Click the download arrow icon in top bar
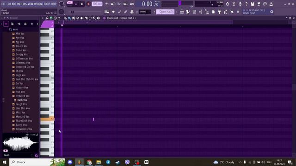The image size is (296, 166). (271, 4)
